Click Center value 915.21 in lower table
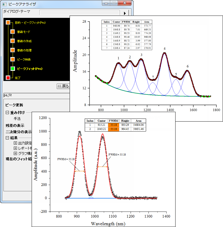The image size is (223, 227). (101, 125)
